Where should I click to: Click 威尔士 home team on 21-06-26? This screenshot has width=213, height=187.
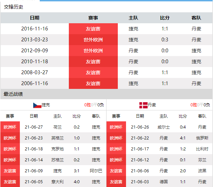pyautogui.click(x=164, y=127)
